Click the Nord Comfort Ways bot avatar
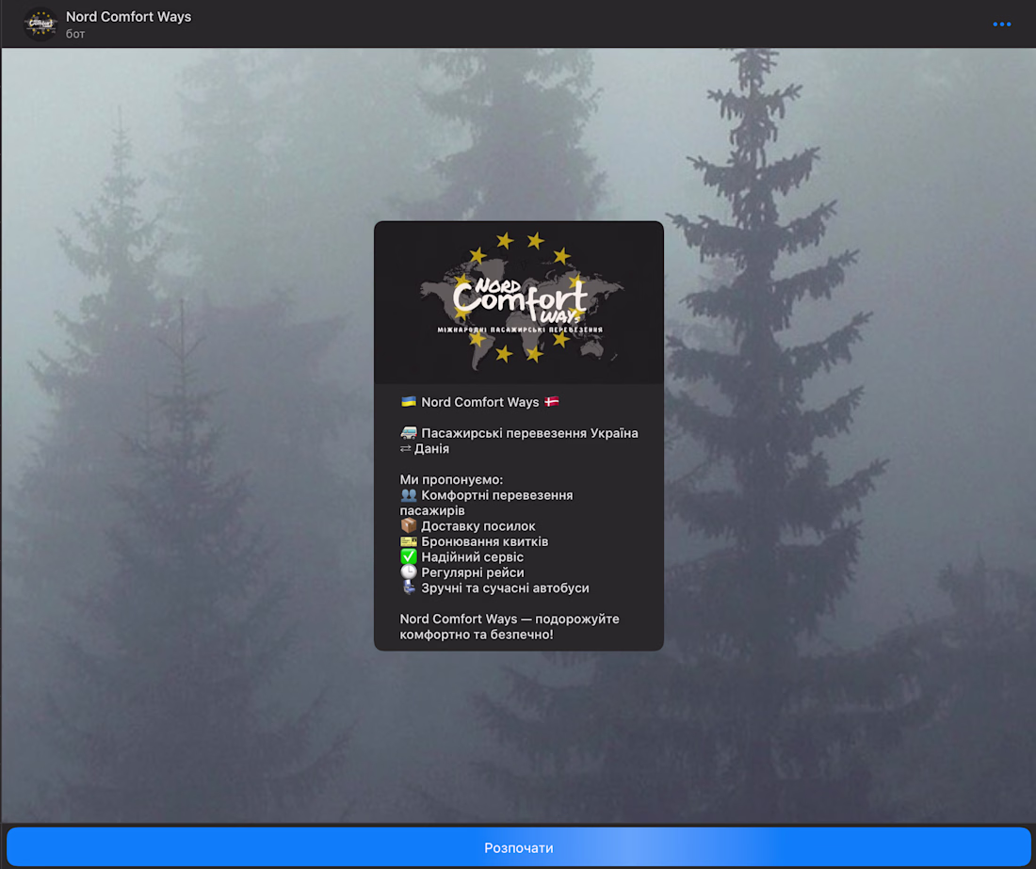The image size is (1036, 869). [40, 24]
